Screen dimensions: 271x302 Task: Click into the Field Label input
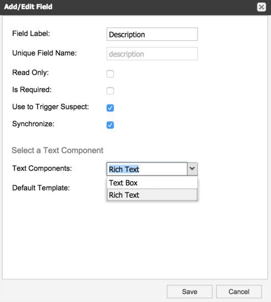[x=152, y=34]
